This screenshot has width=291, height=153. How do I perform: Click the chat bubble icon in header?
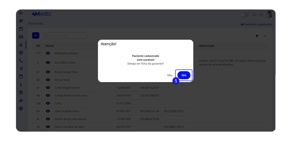(254, 15)
